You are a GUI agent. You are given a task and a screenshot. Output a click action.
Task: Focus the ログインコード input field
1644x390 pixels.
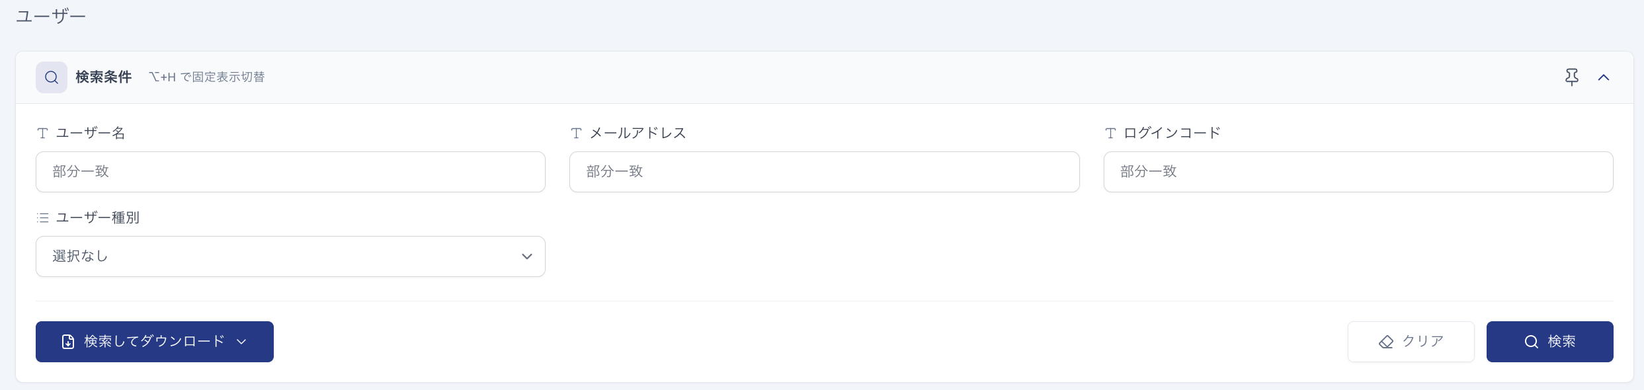click(1358, 172)
